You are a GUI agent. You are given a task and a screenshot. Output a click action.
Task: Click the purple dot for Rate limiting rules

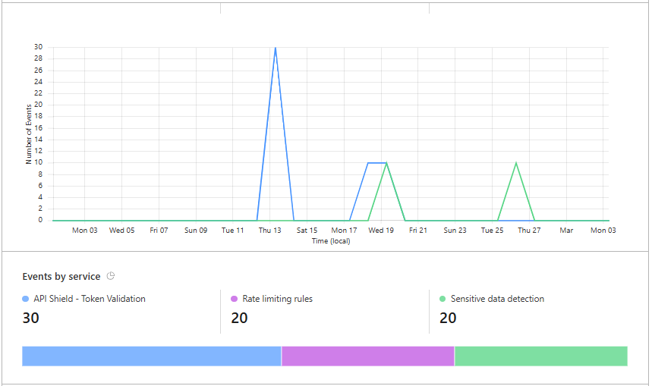(x=235, y=299)
